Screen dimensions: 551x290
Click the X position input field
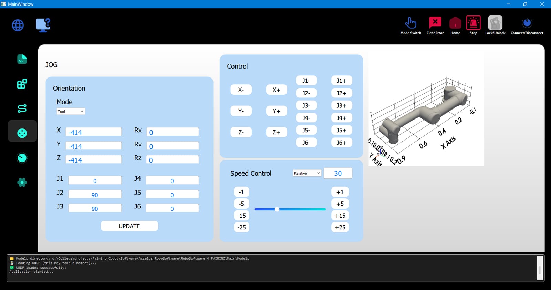93,132
